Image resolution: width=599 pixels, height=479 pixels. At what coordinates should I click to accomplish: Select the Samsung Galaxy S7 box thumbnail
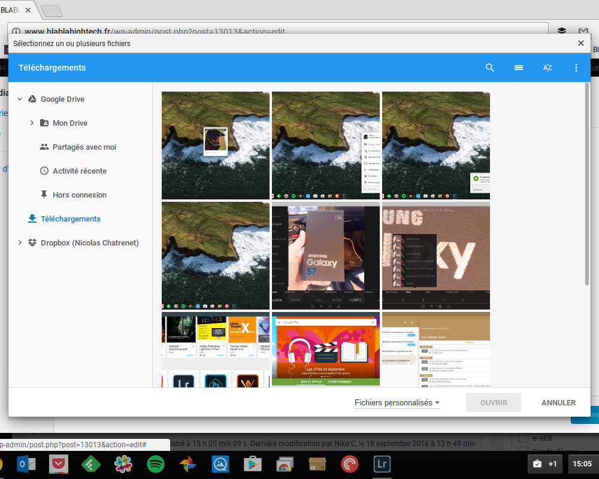(326, 256)
